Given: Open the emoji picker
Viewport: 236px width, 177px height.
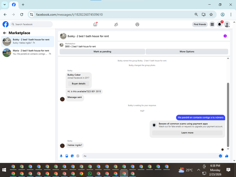Looking at the screenshot, I should [220, 156].
